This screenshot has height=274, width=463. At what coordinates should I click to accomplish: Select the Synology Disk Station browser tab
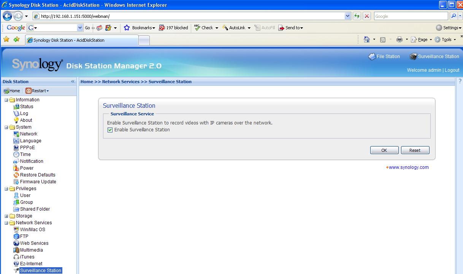(x=82, y=40)
